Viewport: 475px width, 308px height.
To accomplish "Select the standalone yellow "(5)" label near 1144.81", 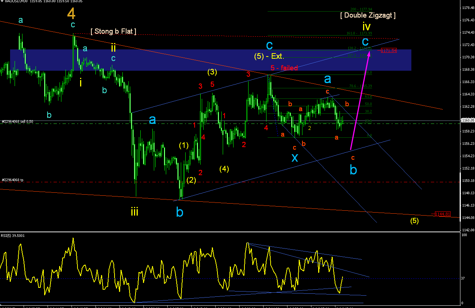I will point(414,221).
